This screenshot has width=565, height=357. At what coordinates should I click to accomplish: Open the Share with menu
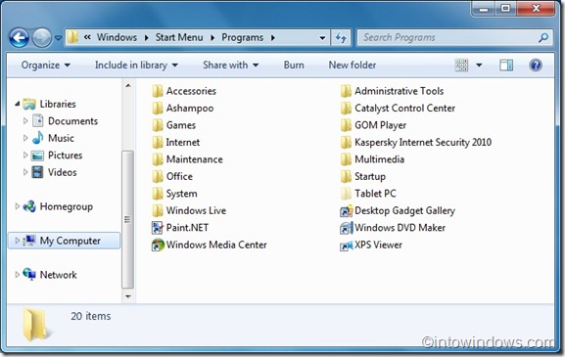(231, 66)
